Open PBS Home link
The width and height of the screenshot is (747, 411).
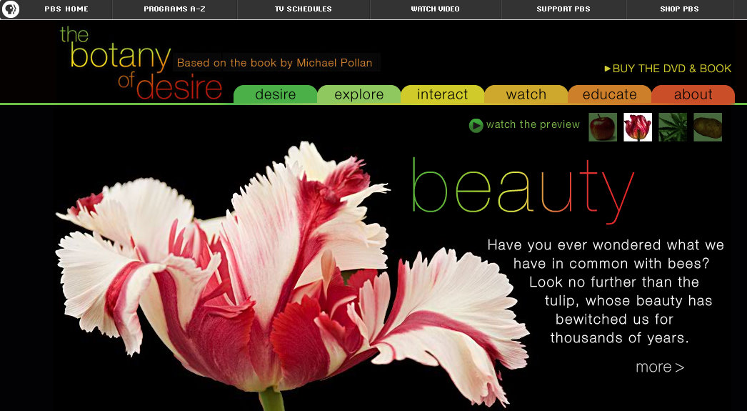point(66,9)
